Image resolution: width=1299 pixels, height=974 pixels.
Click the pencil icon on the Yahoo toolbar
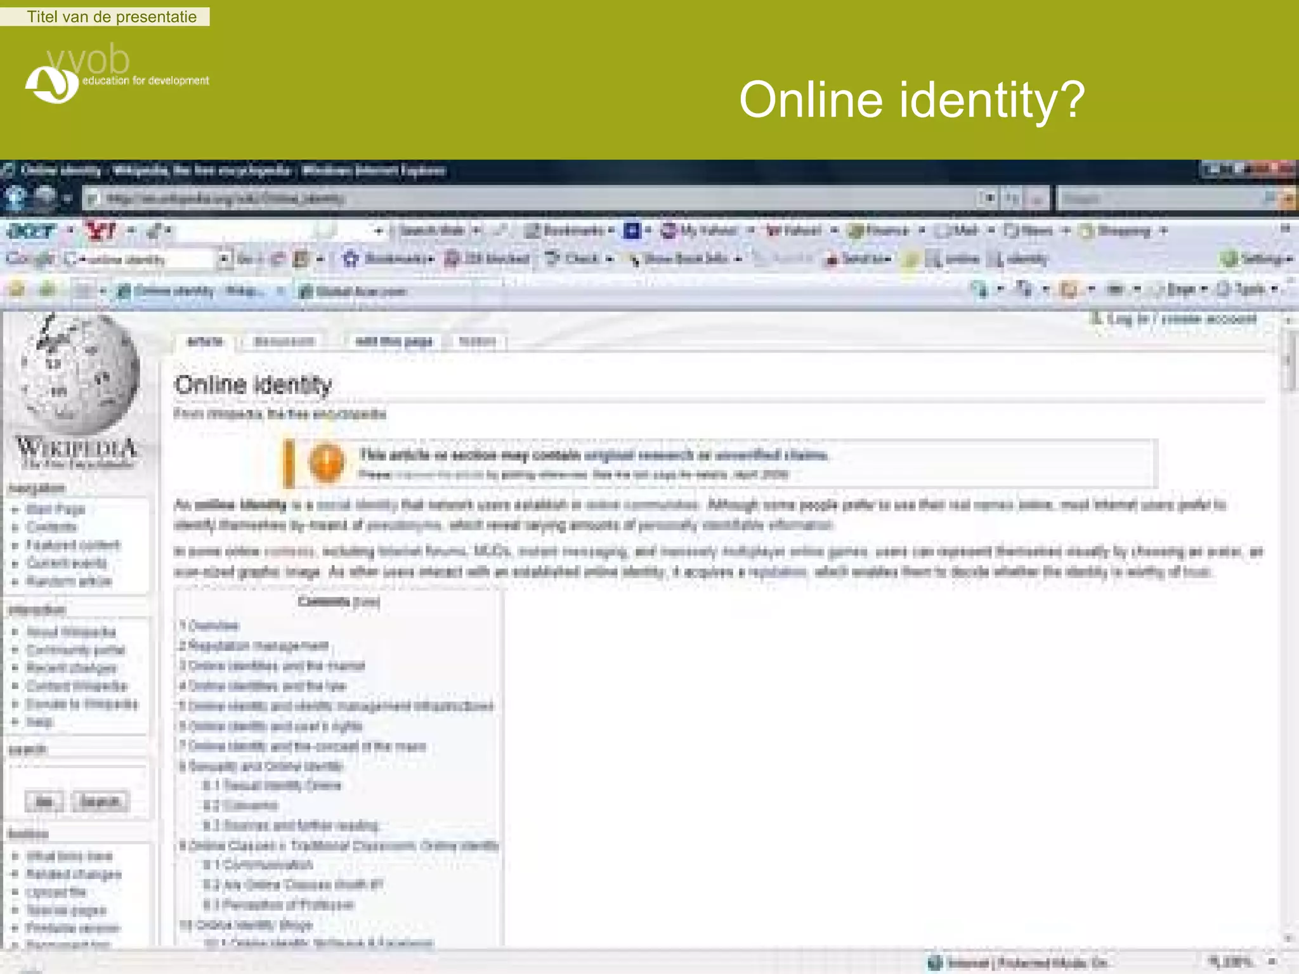[x=154, y=231]
